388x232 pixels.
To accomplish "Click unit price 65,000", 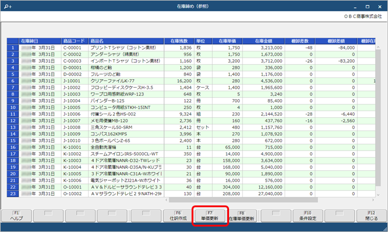I will point(232,147).
